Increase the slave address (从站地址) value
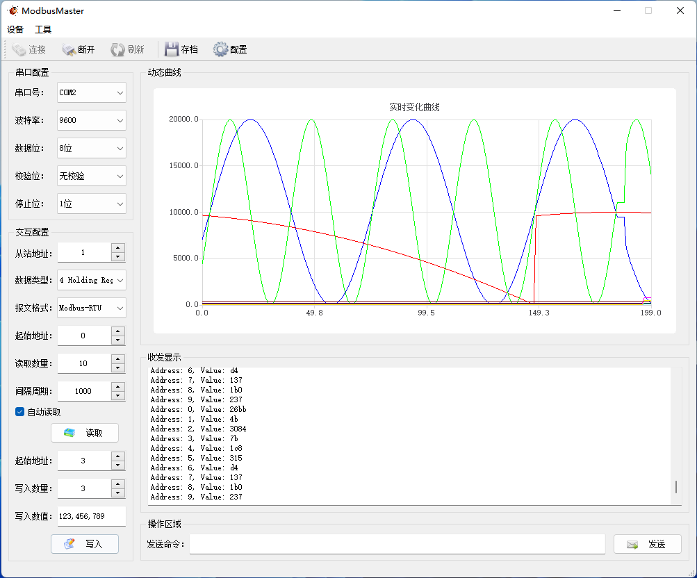This screenshot has width=697, height=578. [118, 248]
